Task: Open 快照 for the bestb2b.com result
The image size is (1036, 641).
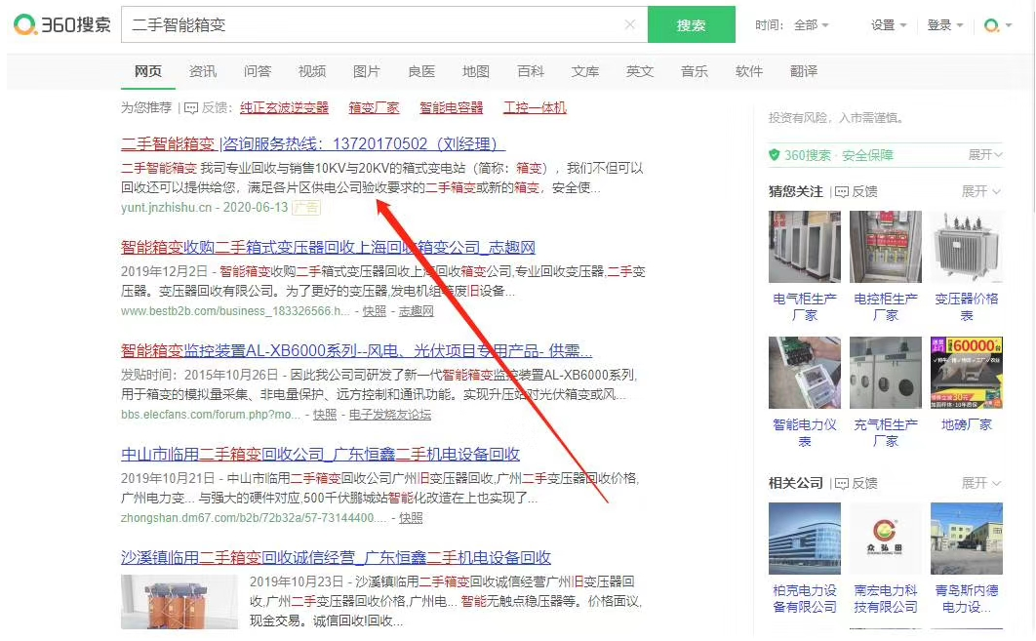Action: pyautogui.click(x=374, y=310)
